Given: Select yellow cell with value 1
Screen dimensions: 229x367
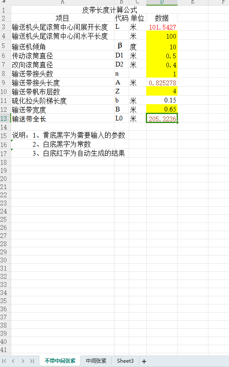Looking at the screenshot, I should (162, 73).
